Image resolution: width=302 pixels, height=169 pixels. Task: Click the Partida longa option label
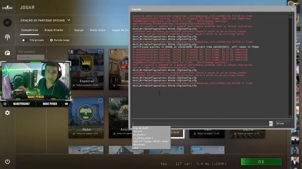(62, 40)
